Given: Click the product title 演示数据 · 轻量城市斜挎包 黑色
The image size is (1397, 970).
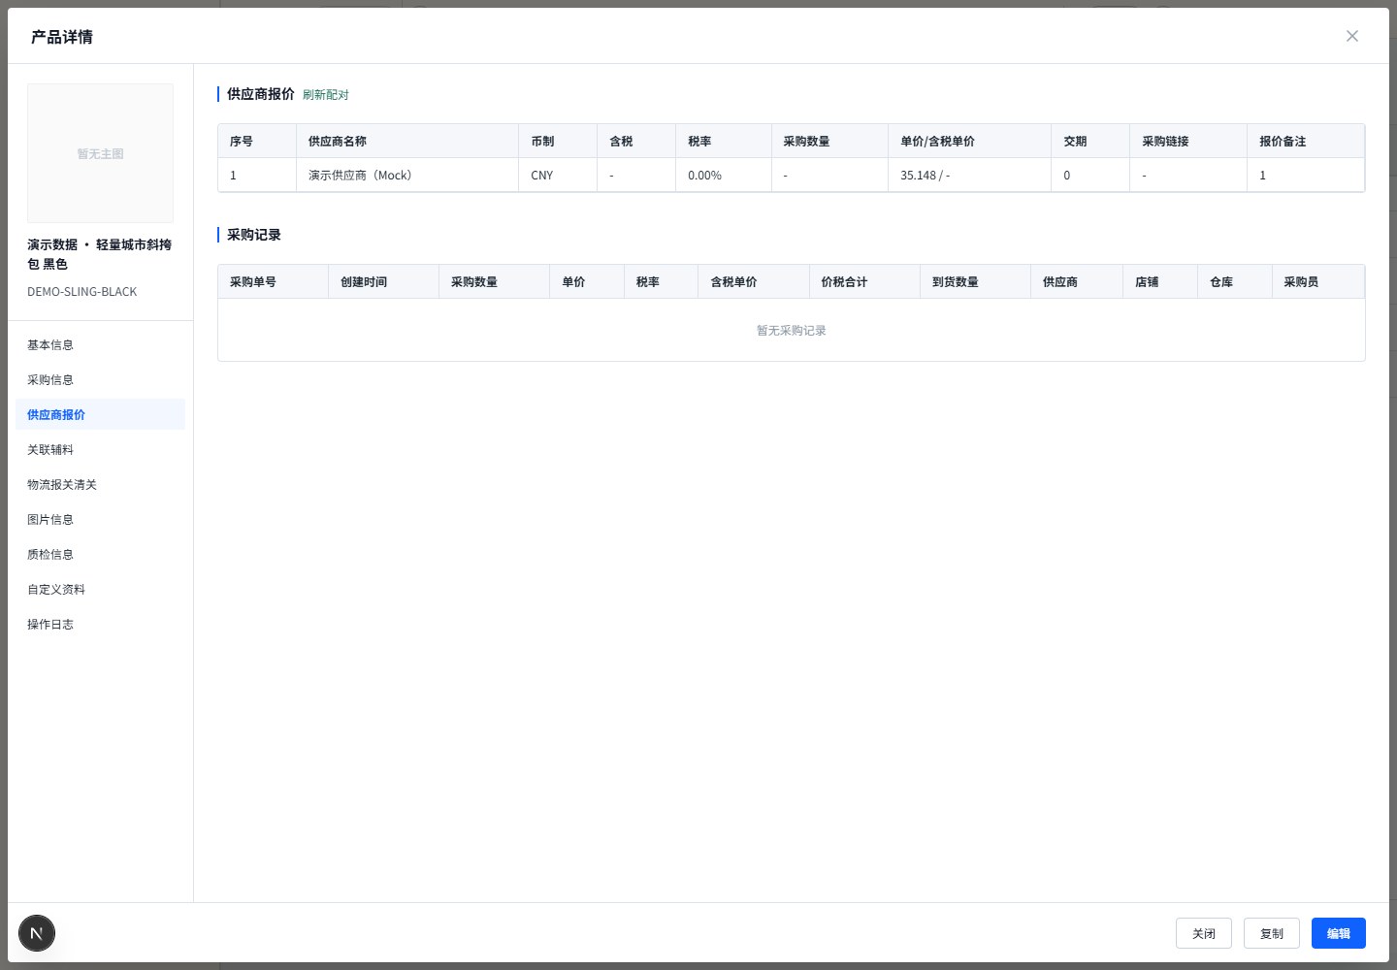Looking at the screenshot, I should pyautogui.click(x=100, y=254).
